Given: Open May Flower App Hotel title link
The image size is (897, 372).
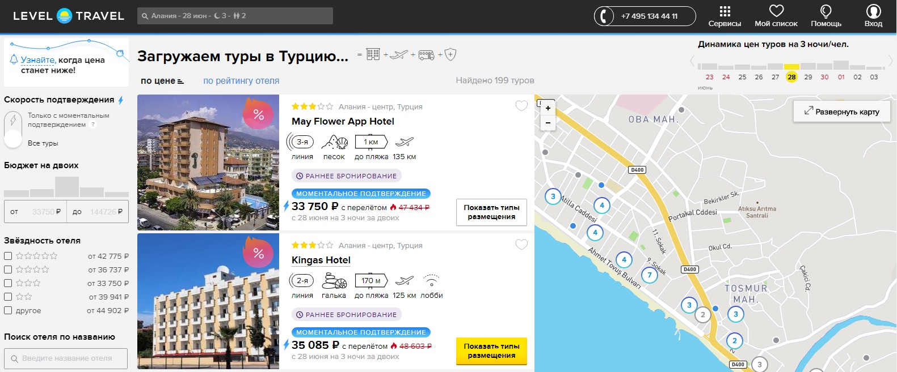Looking at the screenshot, I should (343, 121).
